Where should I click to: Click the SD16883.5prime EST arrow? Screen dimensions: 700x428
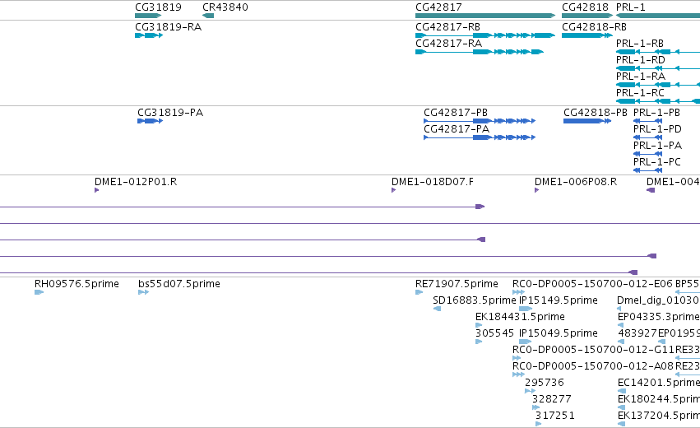click(x=437, y=309)
